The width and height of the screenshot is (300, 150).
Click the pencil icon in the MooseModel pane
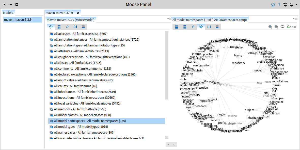[67, 27]
